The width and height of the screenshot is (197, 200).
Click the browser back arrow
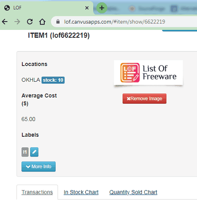pyautogui.click(x=5, y=22)
